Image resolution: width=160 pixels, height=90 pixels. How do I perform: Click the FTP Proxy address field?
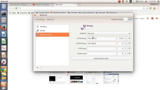pyautogui.click(x=102, y=48)
